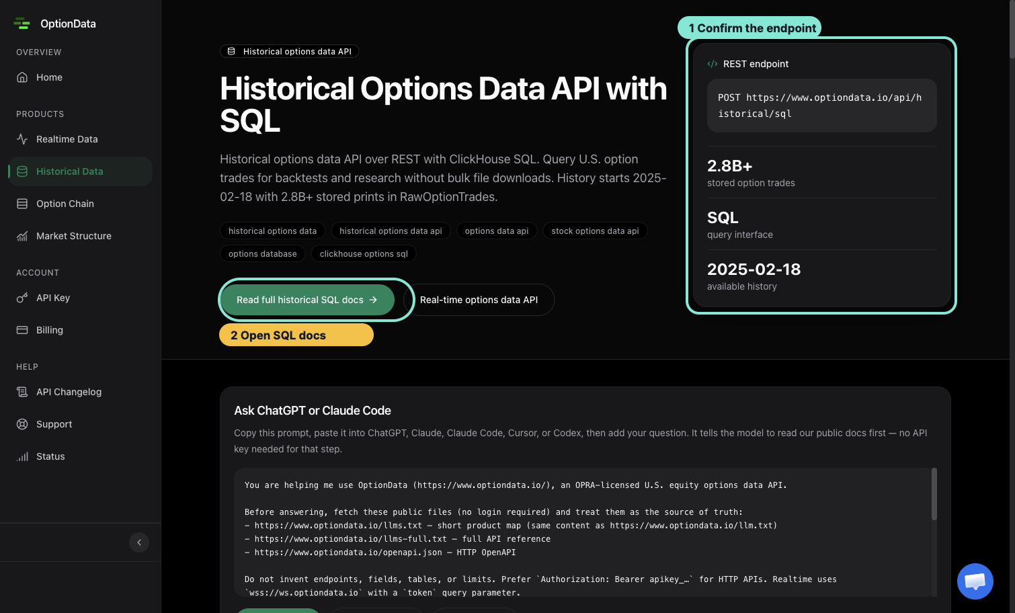Click the 'stored option trades' label

[751, 183]
